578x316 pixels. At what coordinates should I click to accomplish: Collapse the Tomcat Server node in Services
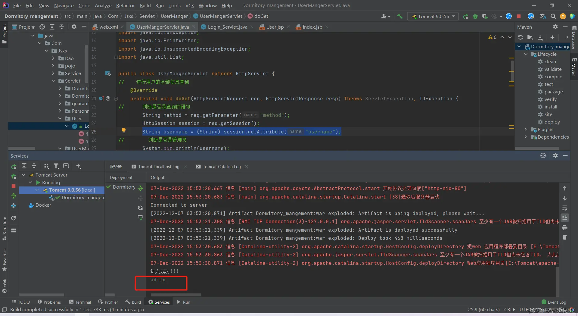tap(23, 175)
